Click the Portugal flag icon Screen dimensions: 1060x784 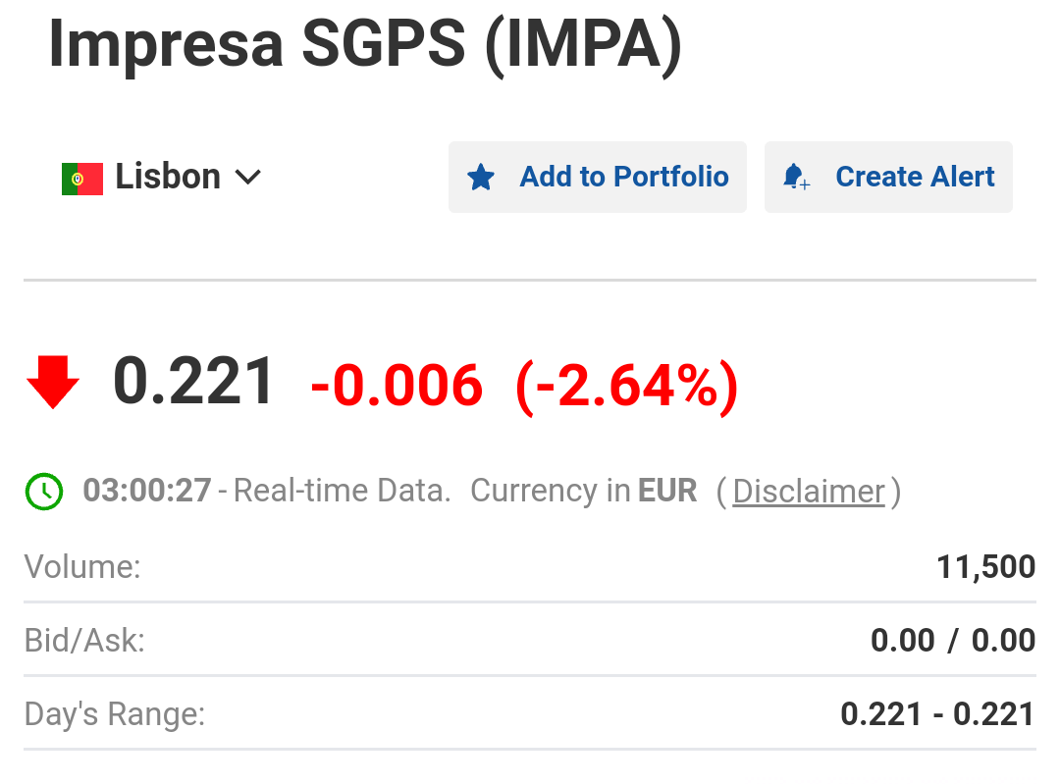click(x=82, y=179)
